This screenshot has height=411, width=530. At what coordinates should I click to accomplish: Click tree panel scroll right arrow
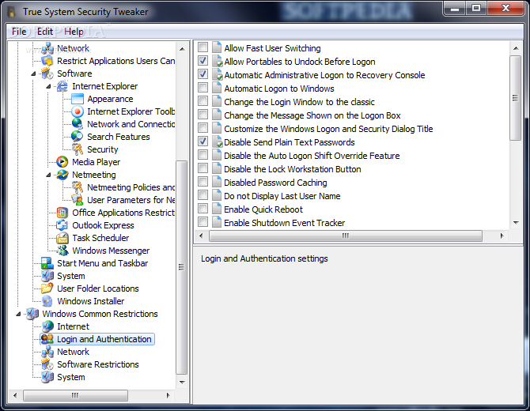pyautogui.click(x=168, y=395)
